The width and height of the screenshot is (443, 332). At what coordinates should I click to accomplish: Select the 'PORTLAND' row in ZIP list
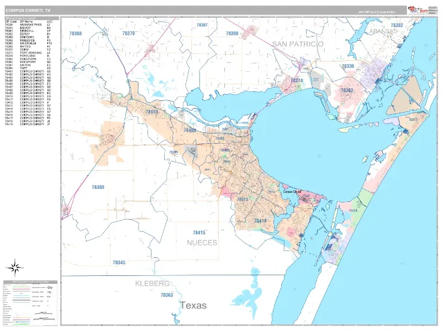(x=28, y=56)
